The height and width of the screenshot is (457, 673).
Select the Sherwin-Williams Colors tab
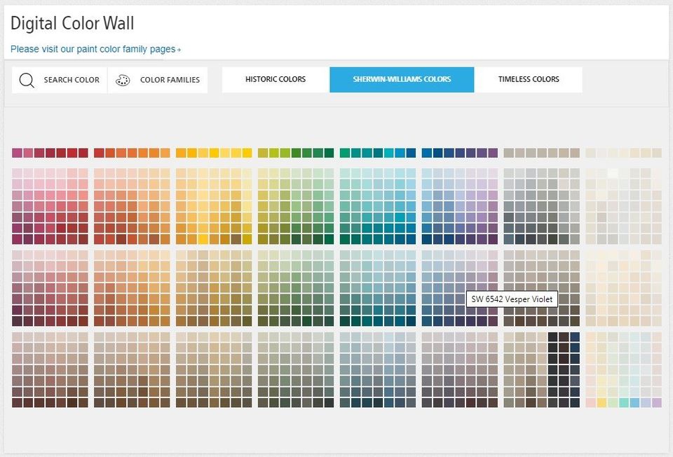(402, 79)
